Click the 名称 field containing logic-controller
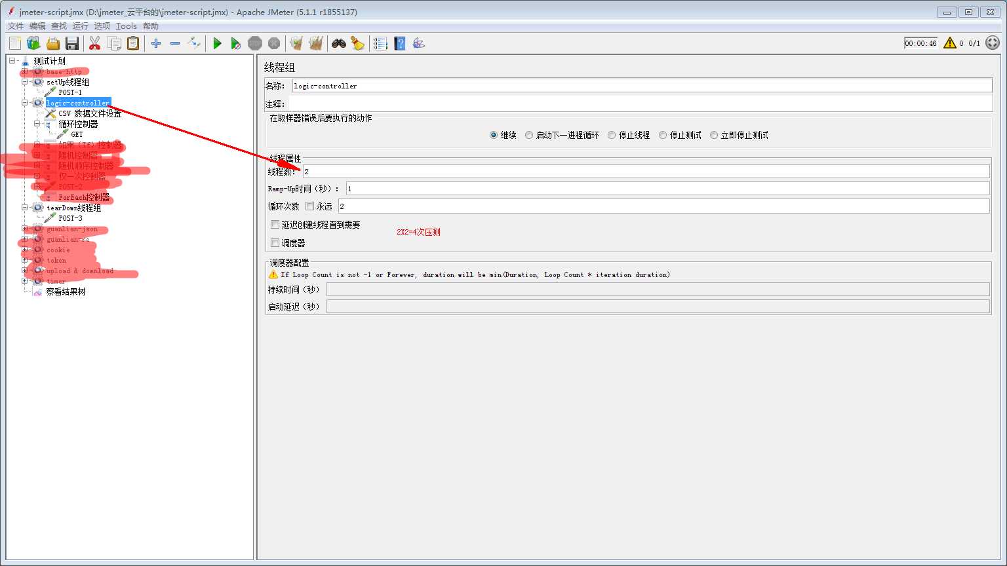 [642, 86]
